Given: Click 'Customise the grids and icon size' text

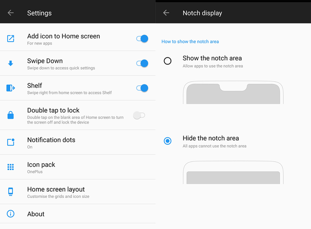Looking at the screenshot, I should click(58, 196).
